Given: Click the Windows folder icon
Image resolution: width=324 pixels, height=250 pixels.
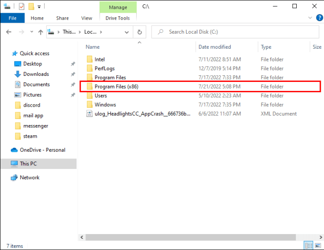Looking at the screenshot, I should tap(90, 104).
